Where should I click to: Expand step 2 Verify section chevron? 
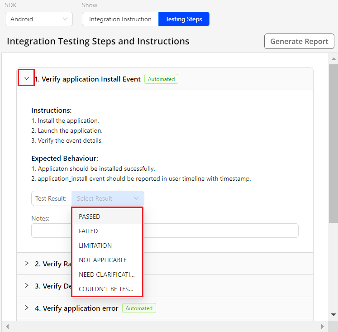point(27,264)
